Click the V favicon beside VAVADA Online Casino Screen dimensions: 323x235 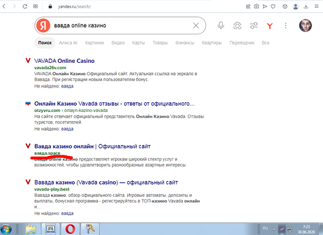click(x=28, y=60)
